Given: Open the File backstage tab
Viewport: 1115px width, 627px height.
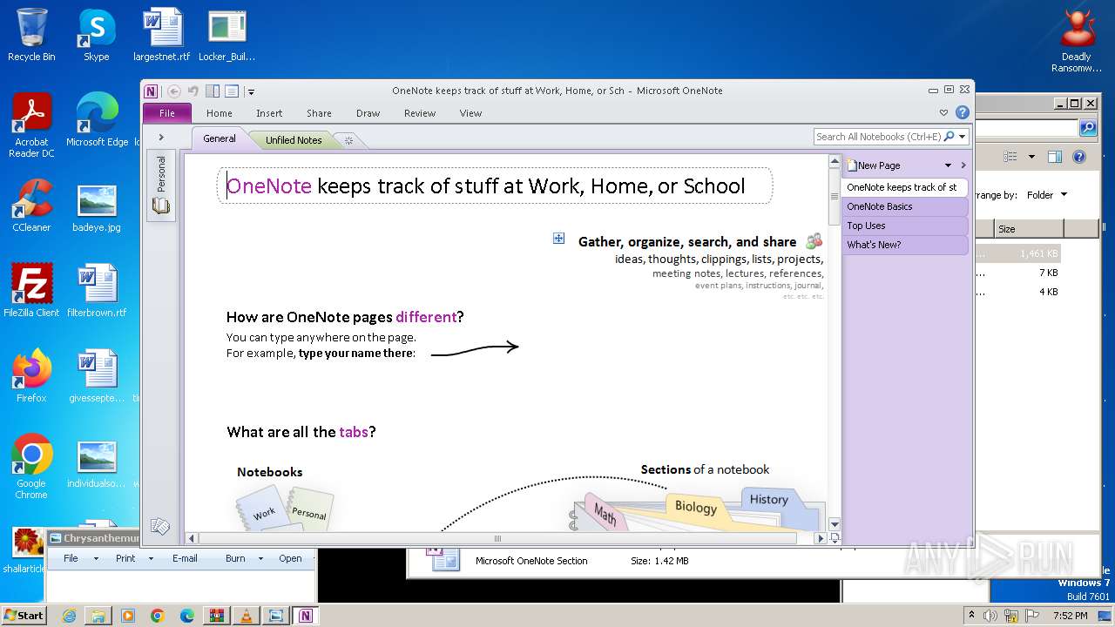Looking at the screenshot, I should 167,113.
